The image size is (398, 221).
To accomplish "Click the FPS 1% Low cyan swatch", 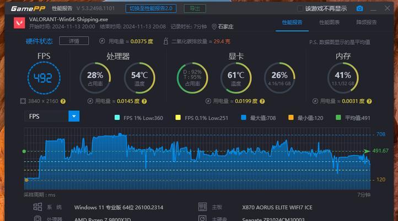I will coord(117,118).
